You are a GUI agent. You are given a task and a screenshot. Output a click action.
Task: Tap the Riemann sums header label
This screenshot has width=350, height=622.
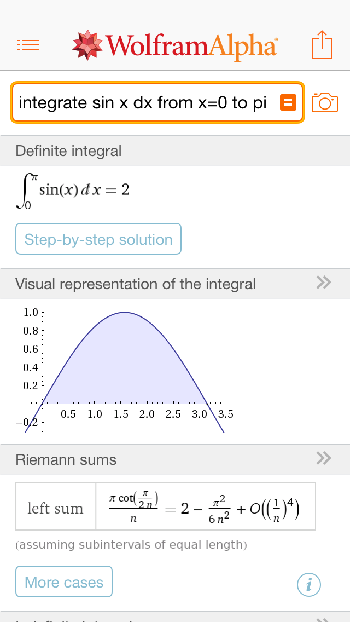point(66,460)
